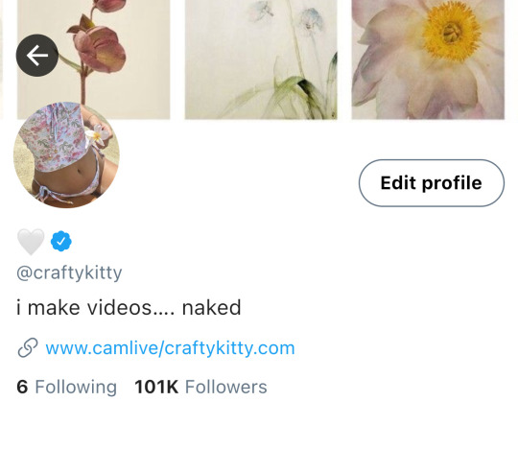Open the pink flower header image
Image resolution: width=518 pixels, height=449 pixels.
click(x=428, y=59)
